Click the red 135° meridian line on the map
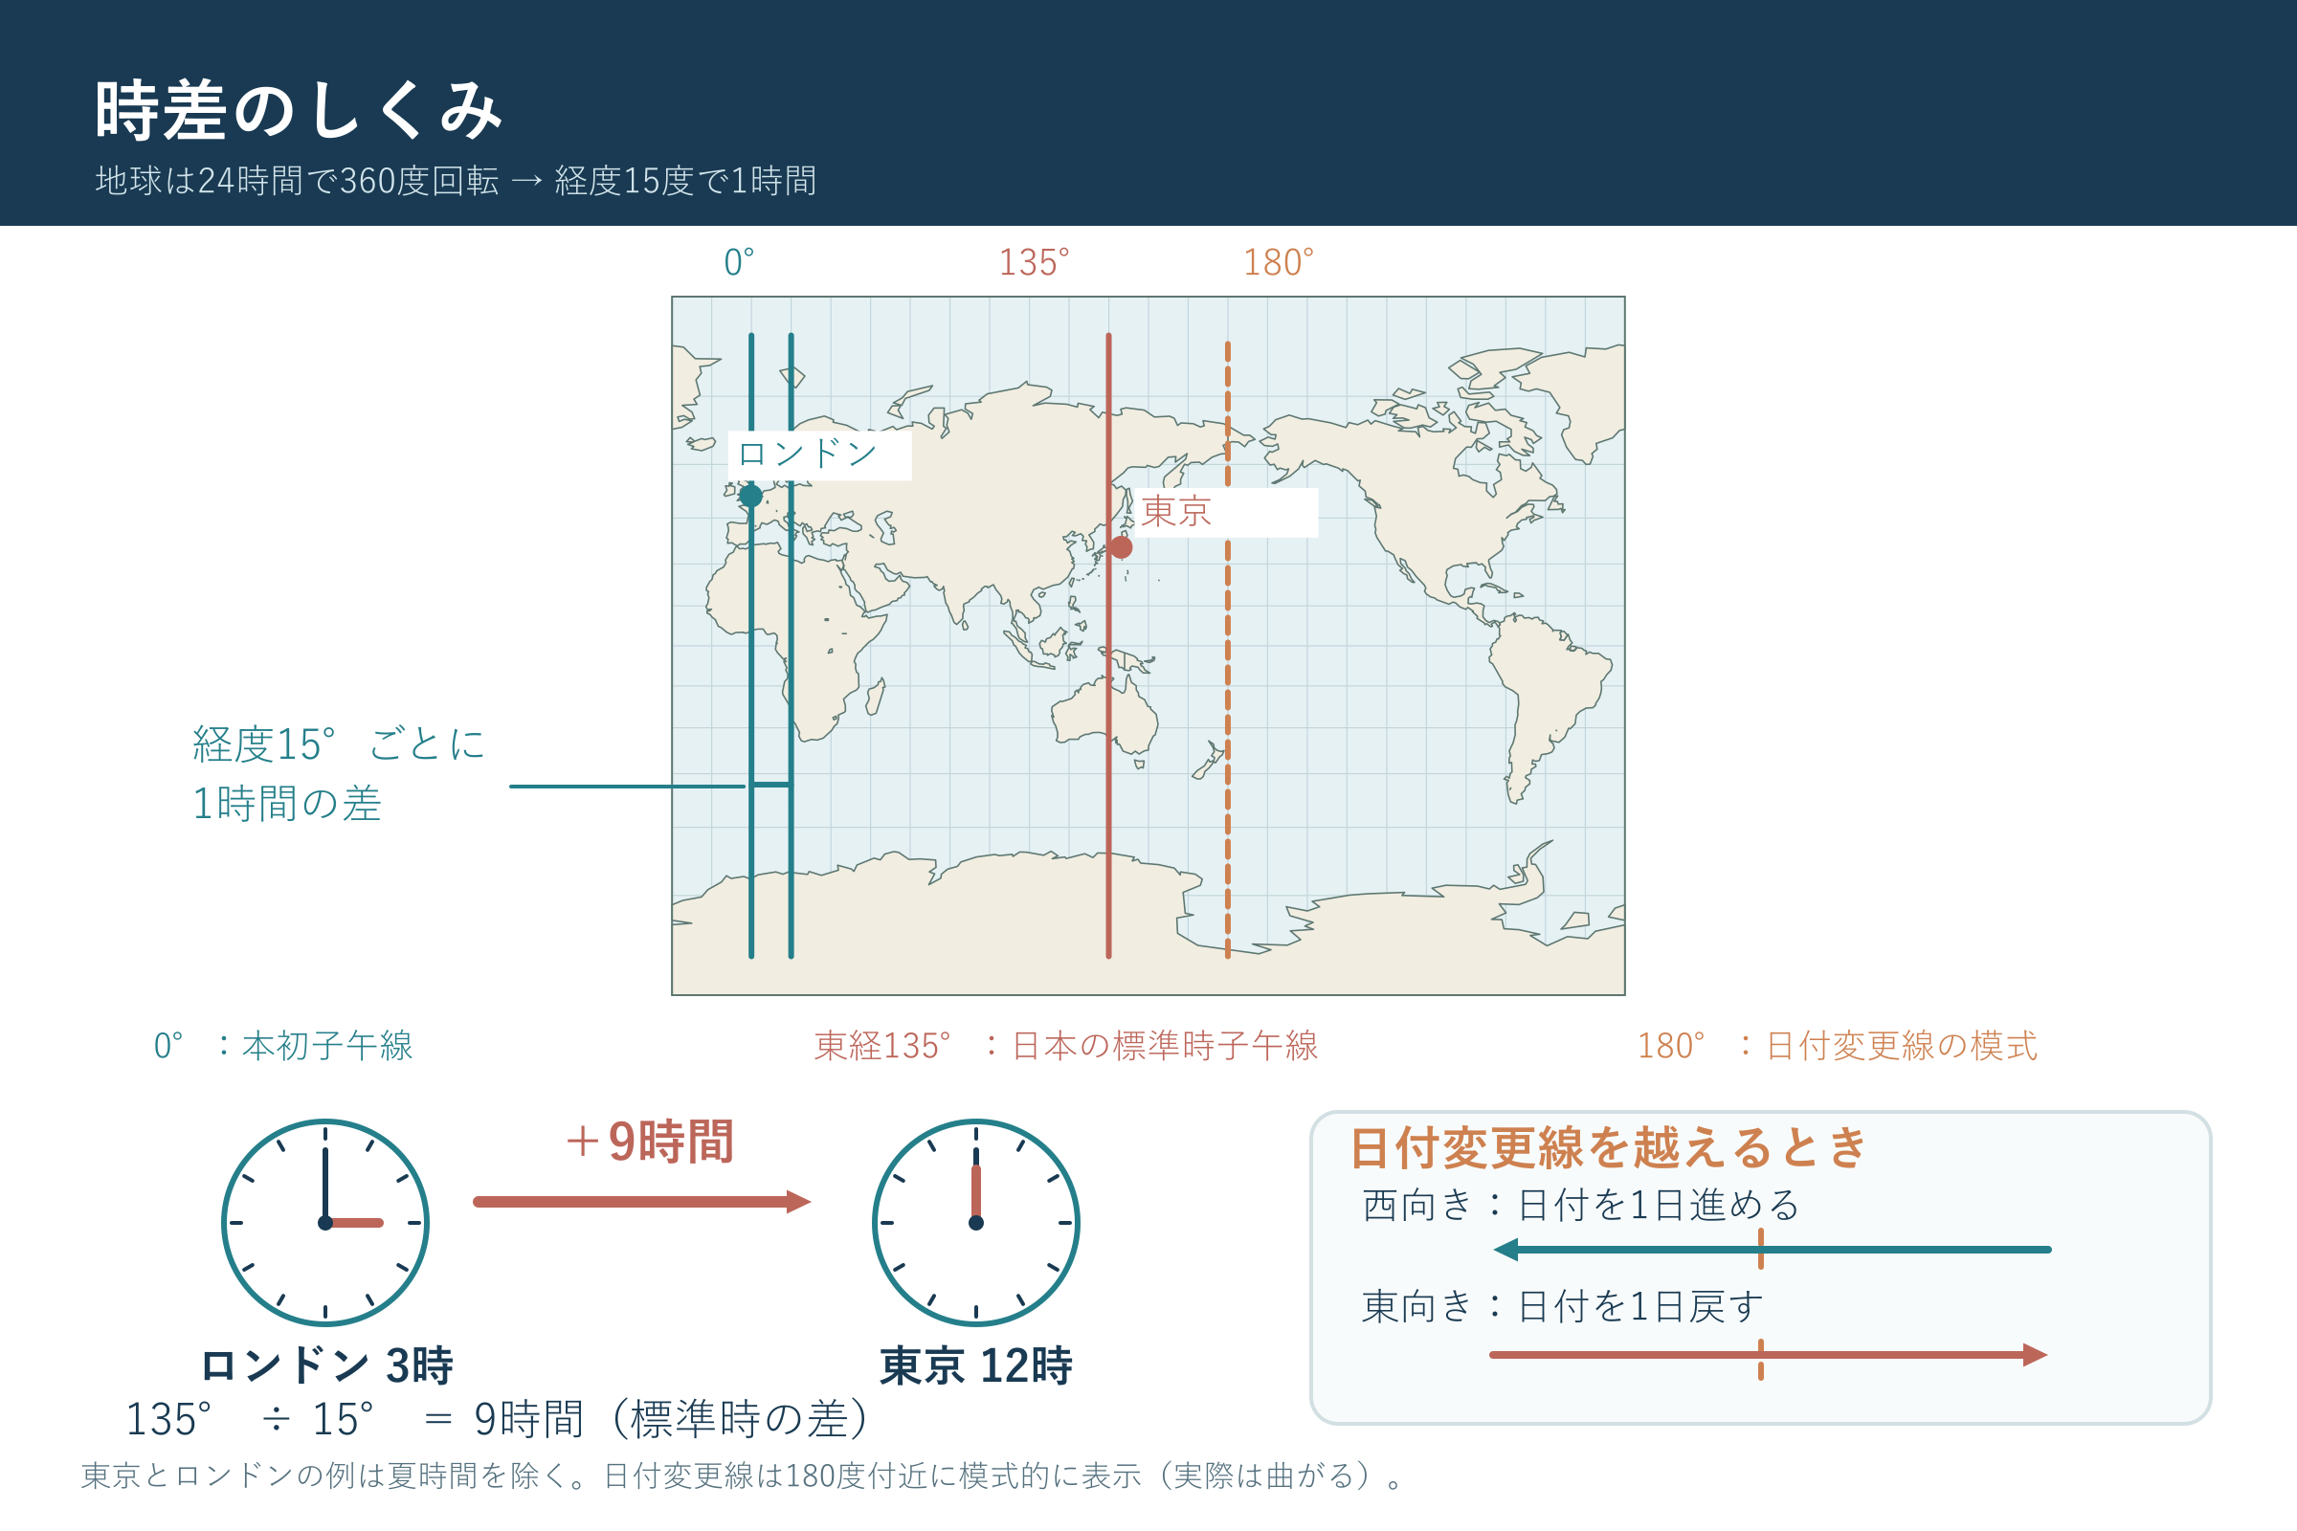The image size is (2297, 1531). (x=1108, y=645)
